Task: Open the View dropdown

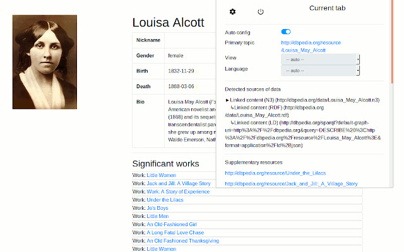Action: click(320, 59)
